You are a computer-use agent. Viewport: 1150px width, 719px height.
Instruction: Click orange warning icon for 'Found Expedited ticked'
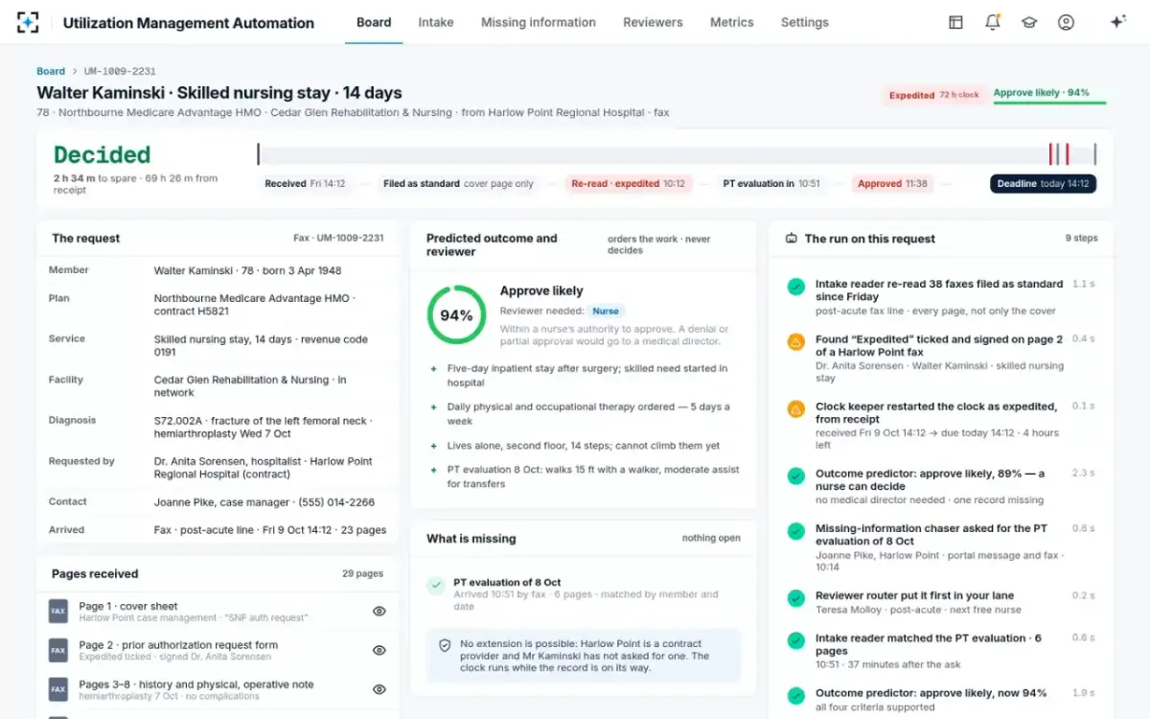coord(795,341)
